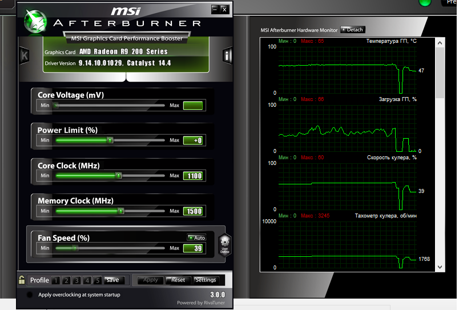Detach the Hardware Monitor panel
Image resolution: width=459 pixels, height=310 pixels.
click(352, 30)
